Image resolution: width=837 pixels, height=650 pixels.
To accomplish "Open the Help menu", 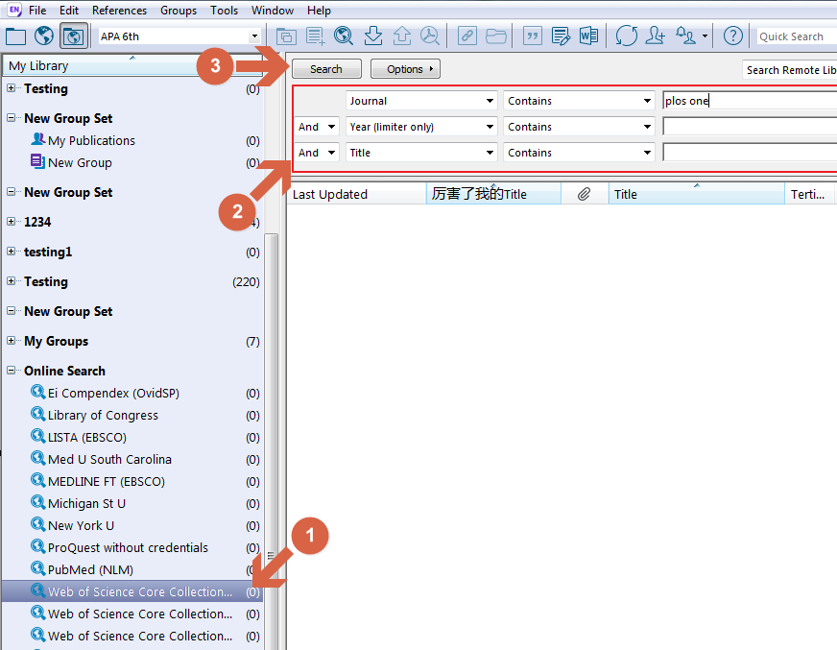I will (x=319, y=11).
